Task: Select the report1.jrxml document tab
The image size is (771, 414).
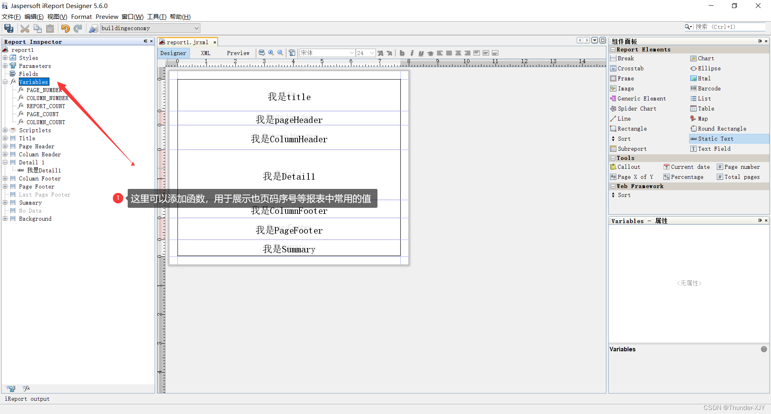Action: (x=187, y=42)
